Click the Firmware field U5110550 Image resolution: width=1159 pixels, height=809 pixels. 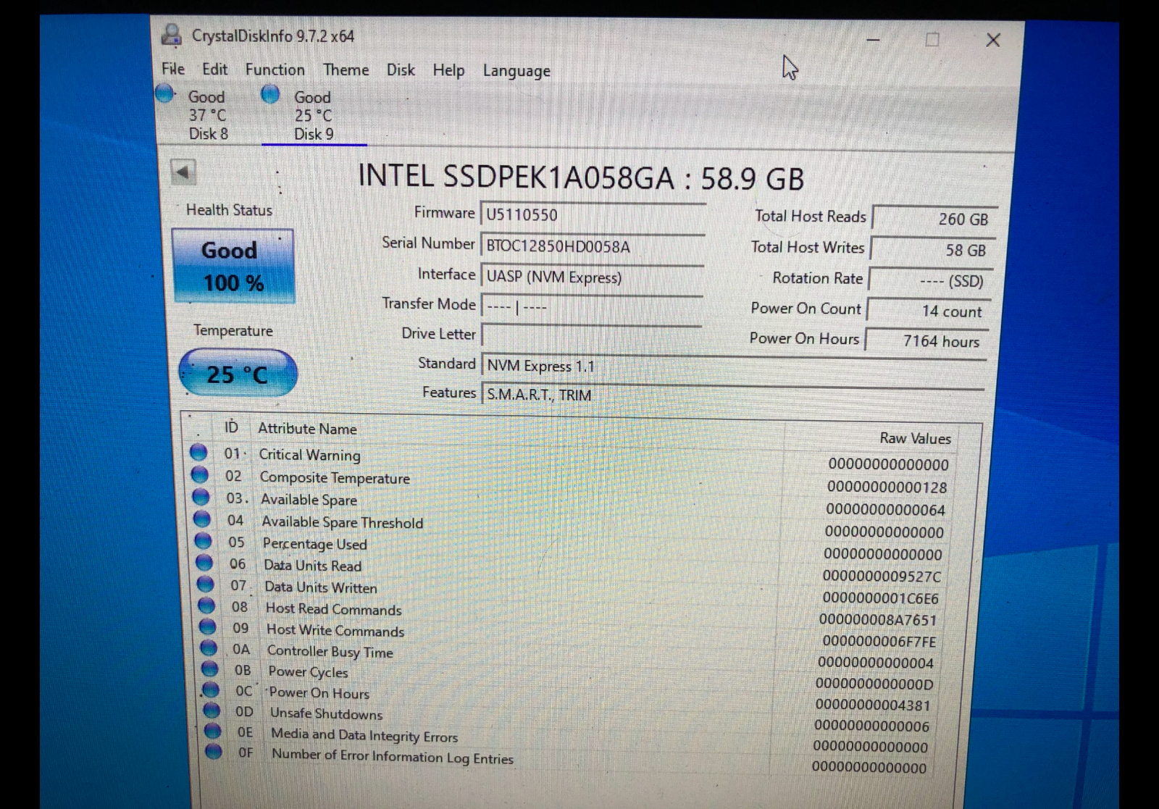tap(593, 215)
